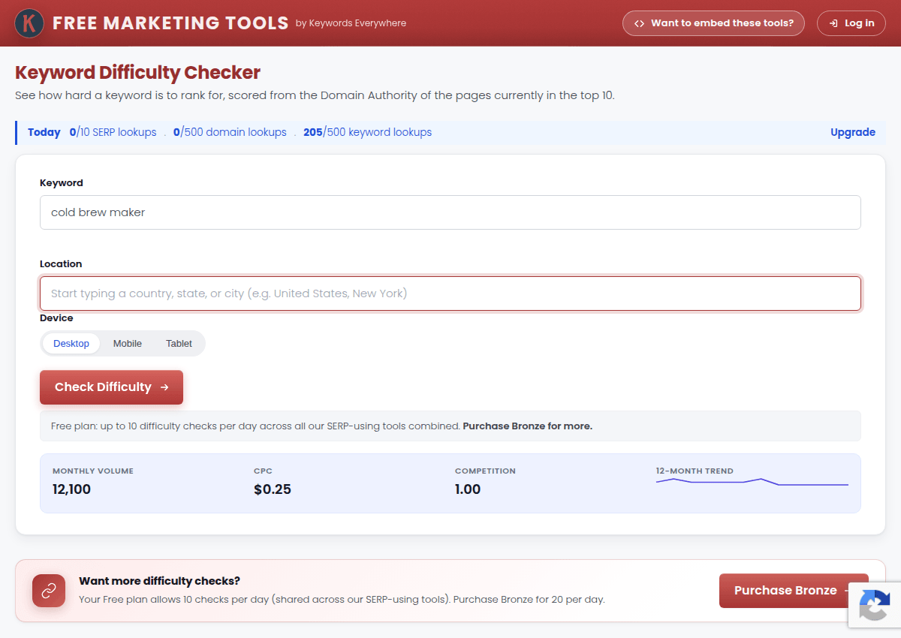Click 'by Keywords Everywhere' text in header
The height and width of the screenshot is (638, 901).
click(x=351, y=23)
